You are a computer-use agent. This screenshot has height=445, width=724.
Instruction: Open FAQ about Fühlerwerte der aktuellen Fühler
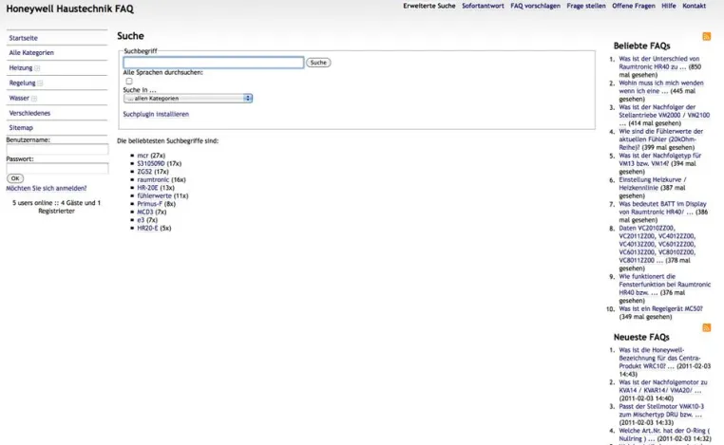[660, 139]
